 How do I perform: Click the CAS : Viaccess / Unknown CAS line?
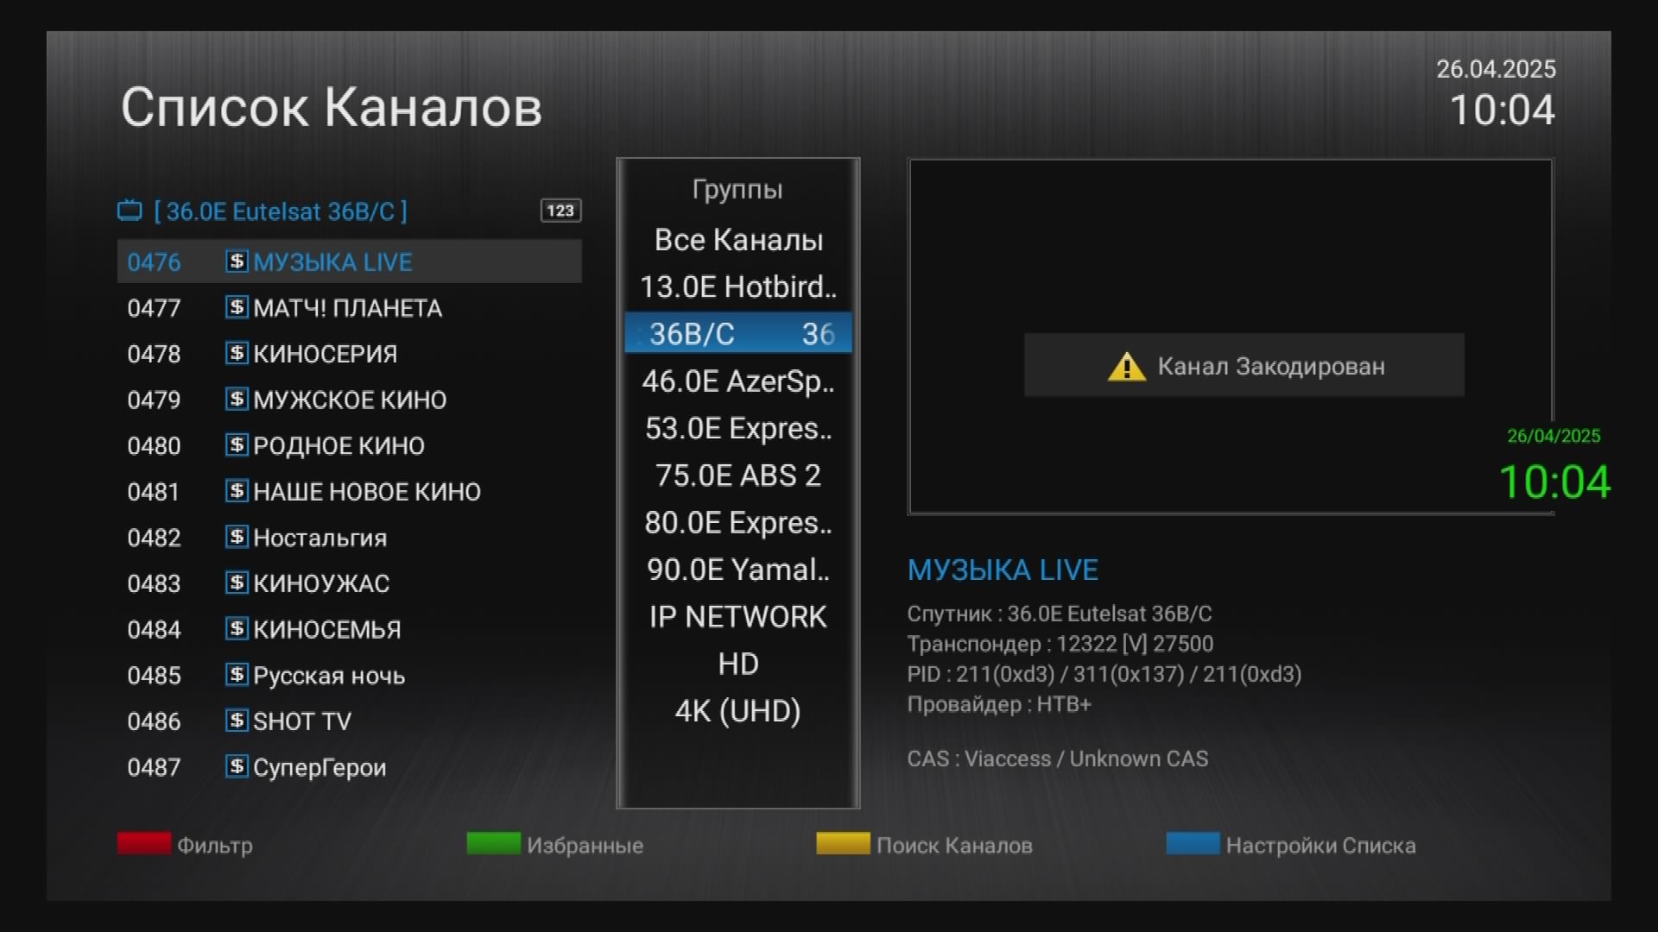[1058, 759]
